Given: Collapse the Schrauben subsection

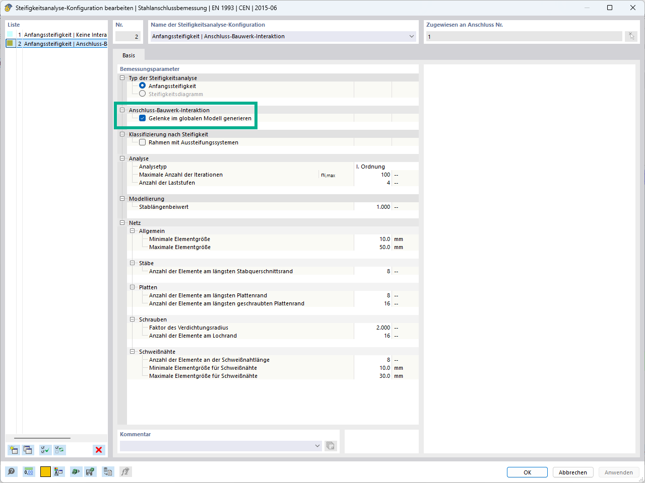Looking at the screenshot, I should click(x=132, y=319).
